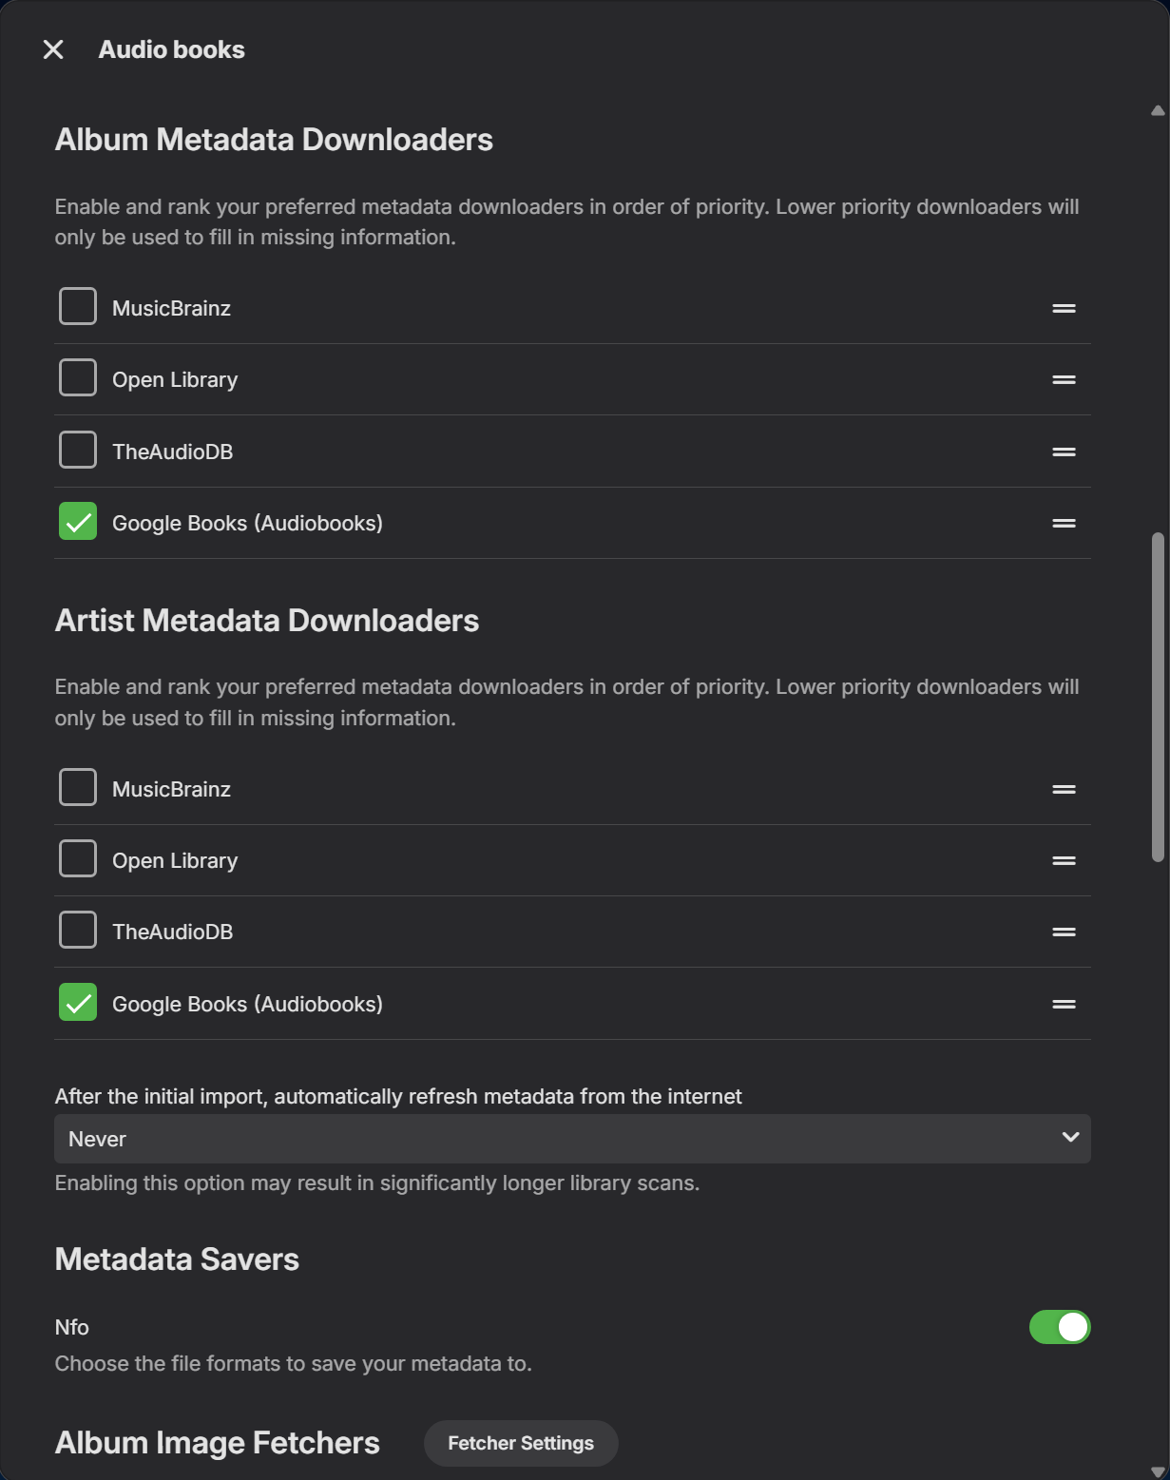Close the Audio books dialog
Screen dimensions: 1170x1480
tap(53, 49)
